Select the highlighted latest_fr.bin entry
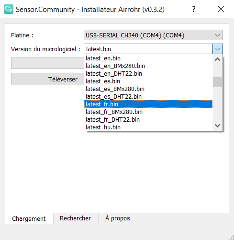 coord(148,104)
